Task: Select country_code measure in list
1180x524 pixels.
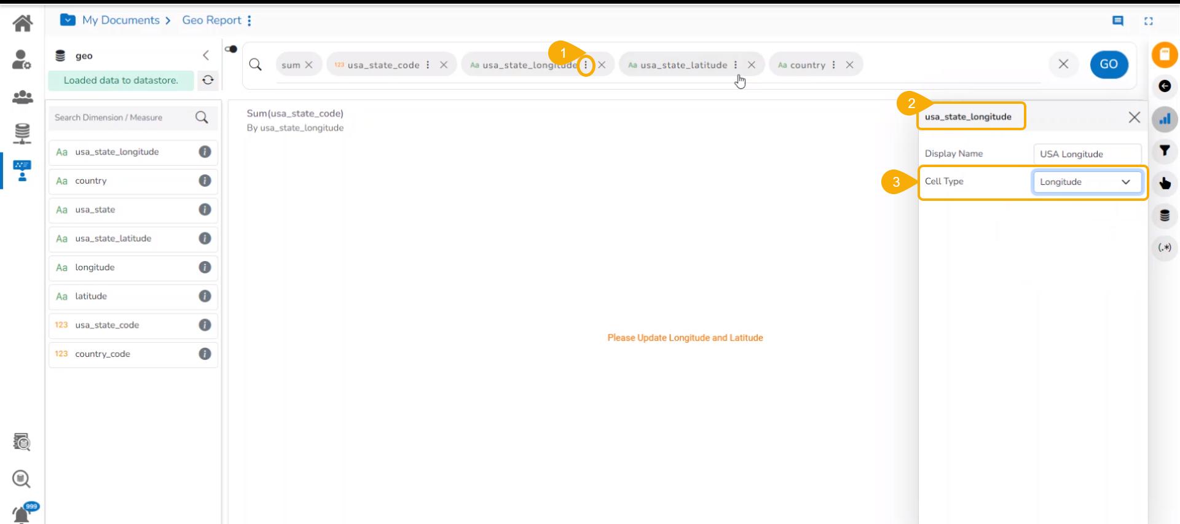Action: pos(133,354)
